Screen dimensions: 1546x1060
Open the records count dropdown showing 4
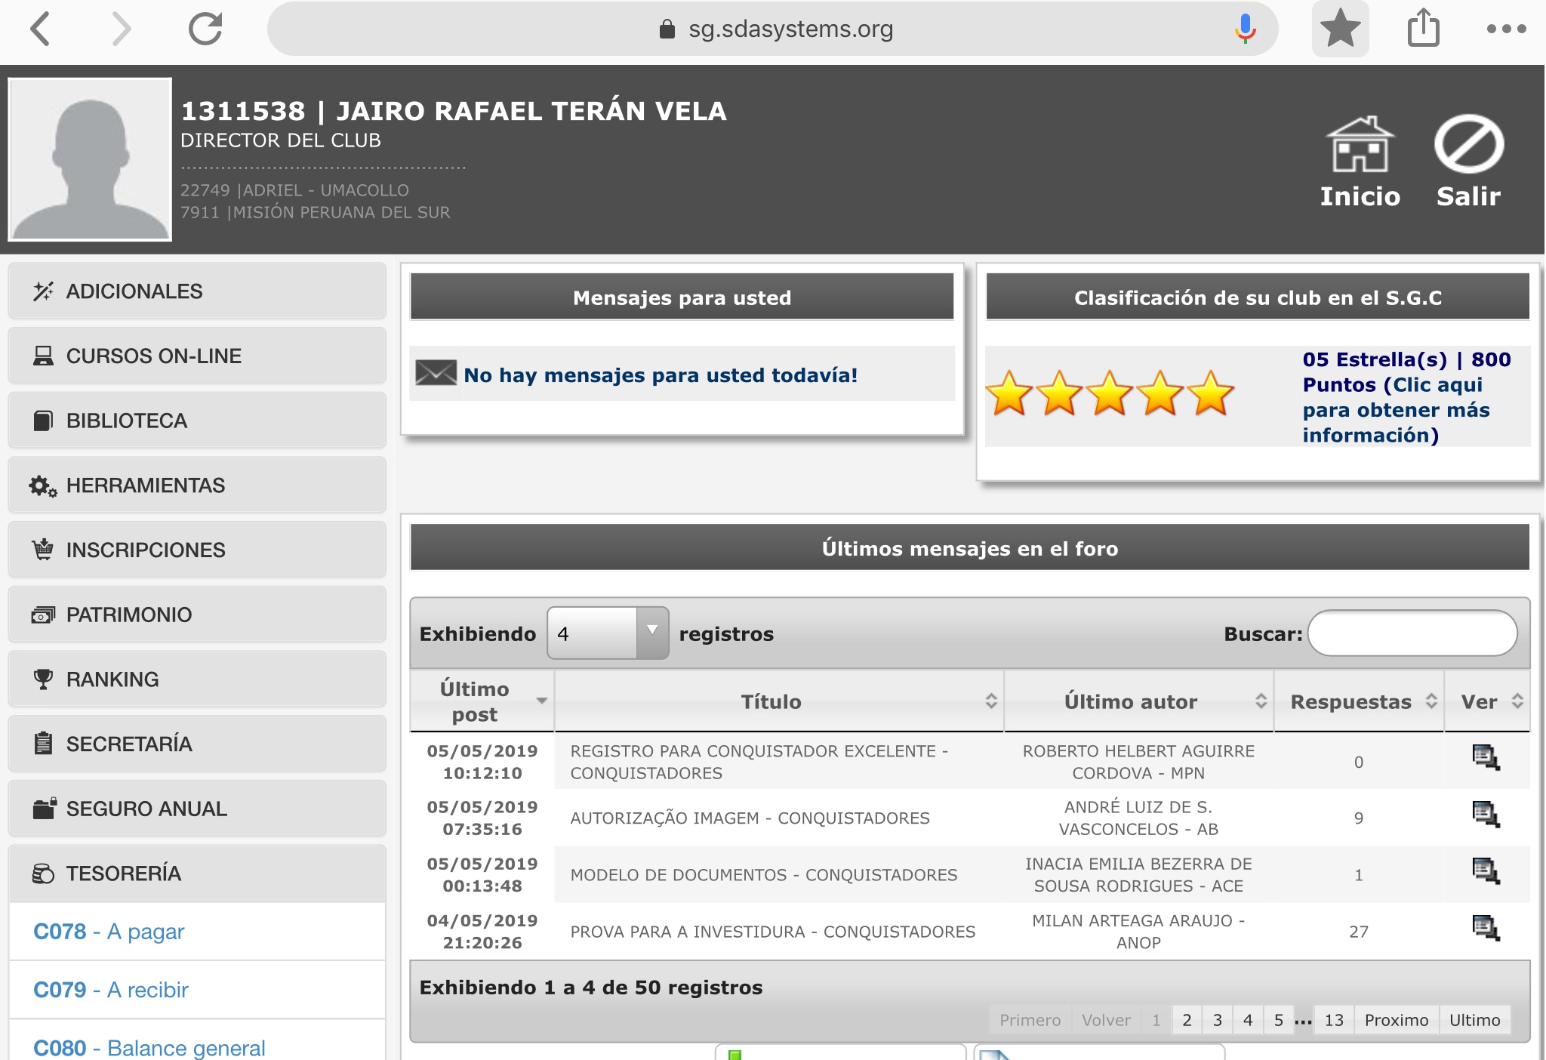pos(608,633)
